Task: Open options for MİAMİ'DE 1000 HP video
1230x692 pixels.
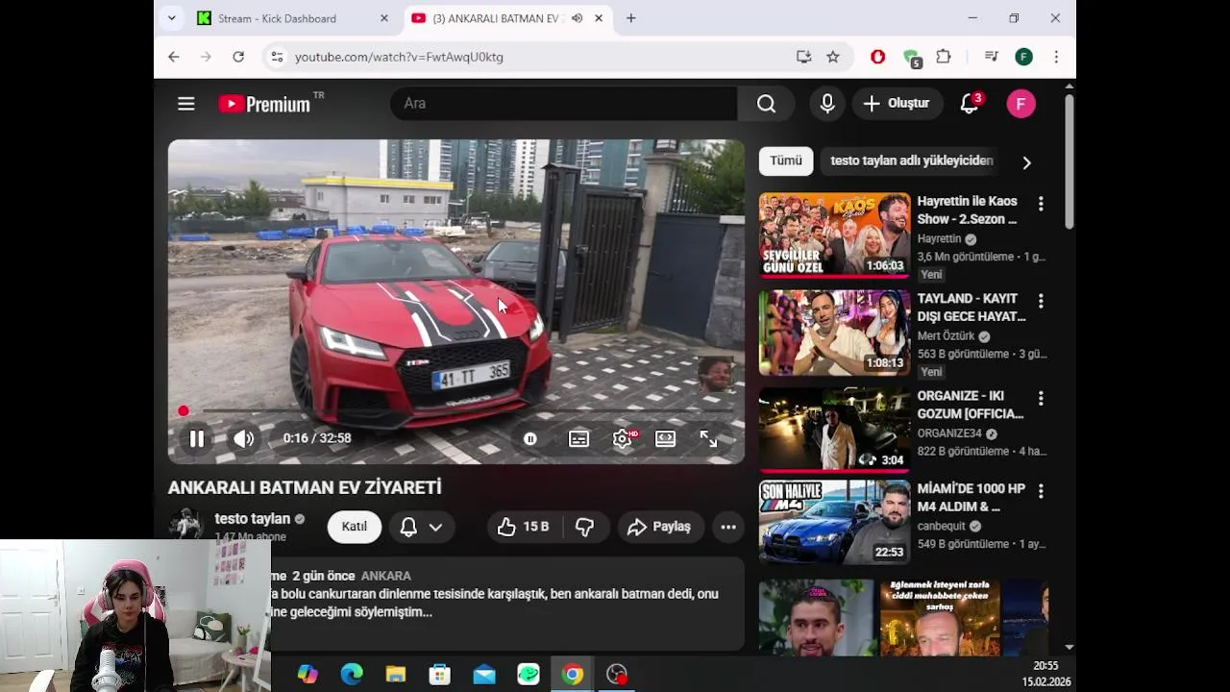Action: (x=1041, y=491)
